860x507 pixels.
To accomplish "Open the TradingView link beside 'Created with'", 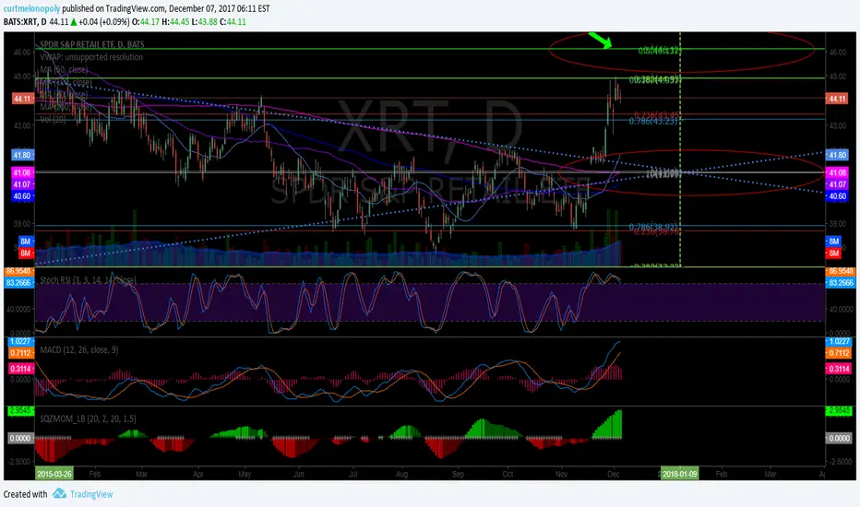I will coord(91,494).
